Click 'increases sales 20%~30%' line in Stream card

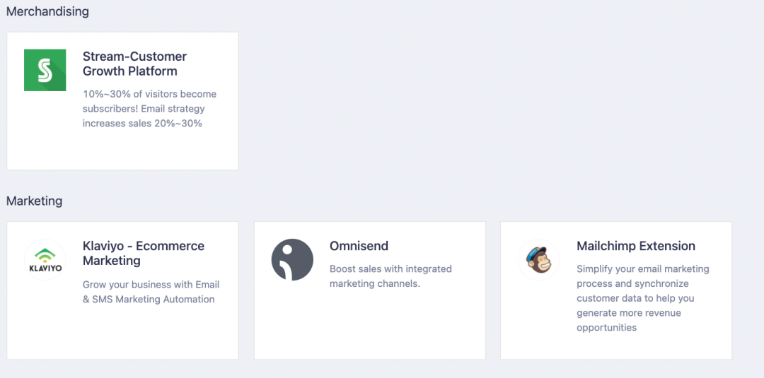pyautogui.click(x=142, y=124)
